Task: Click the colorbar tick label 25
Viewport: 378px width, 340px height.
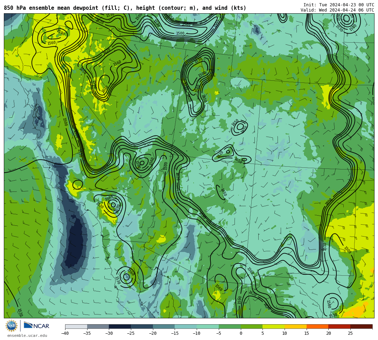Action: (350, 333)
